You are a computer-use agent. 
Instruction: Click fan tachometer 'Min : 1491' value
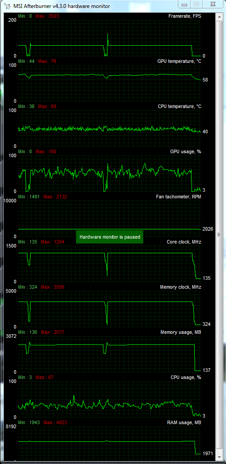pyautogui.click(x=29, y=197)
